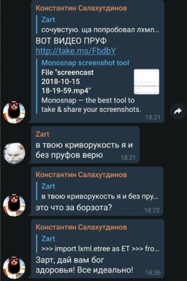Tap Konstantin's avatar beside the video proof message
The image size is (187, 281).
pos(14,112)
